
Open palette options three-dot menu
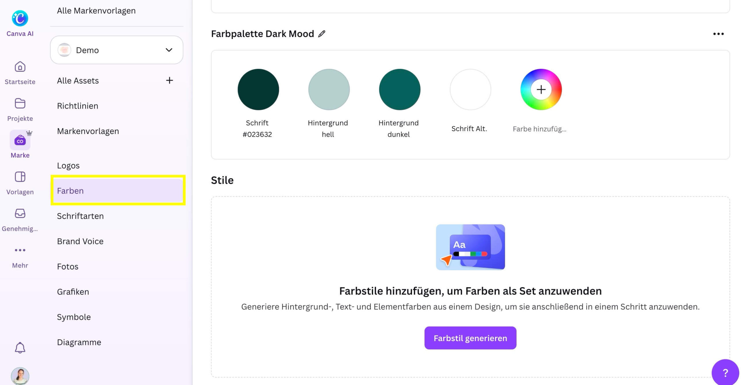point(718,34)
